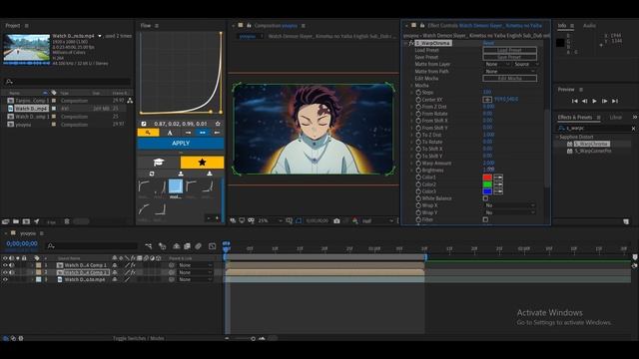Click the graduation cap tutorial icon in Flow
The image size is (639, 359).
click(x=159, y=163)
